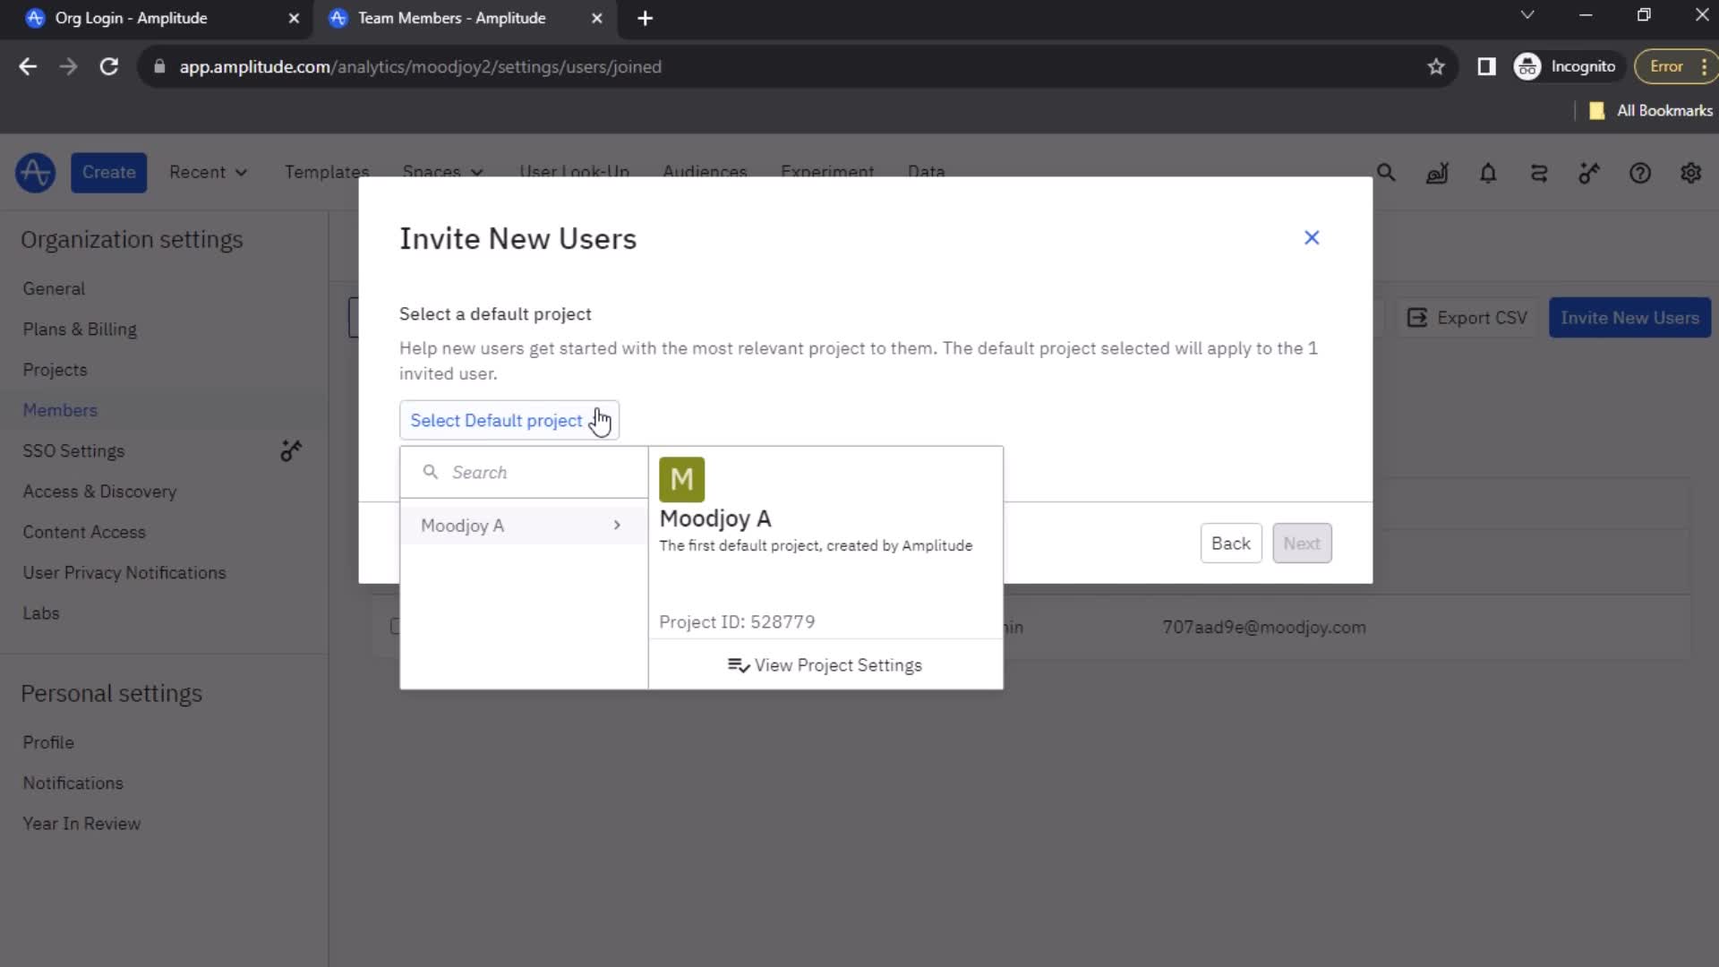
Task: Reload the current page
Action: [x=108, y=66]
